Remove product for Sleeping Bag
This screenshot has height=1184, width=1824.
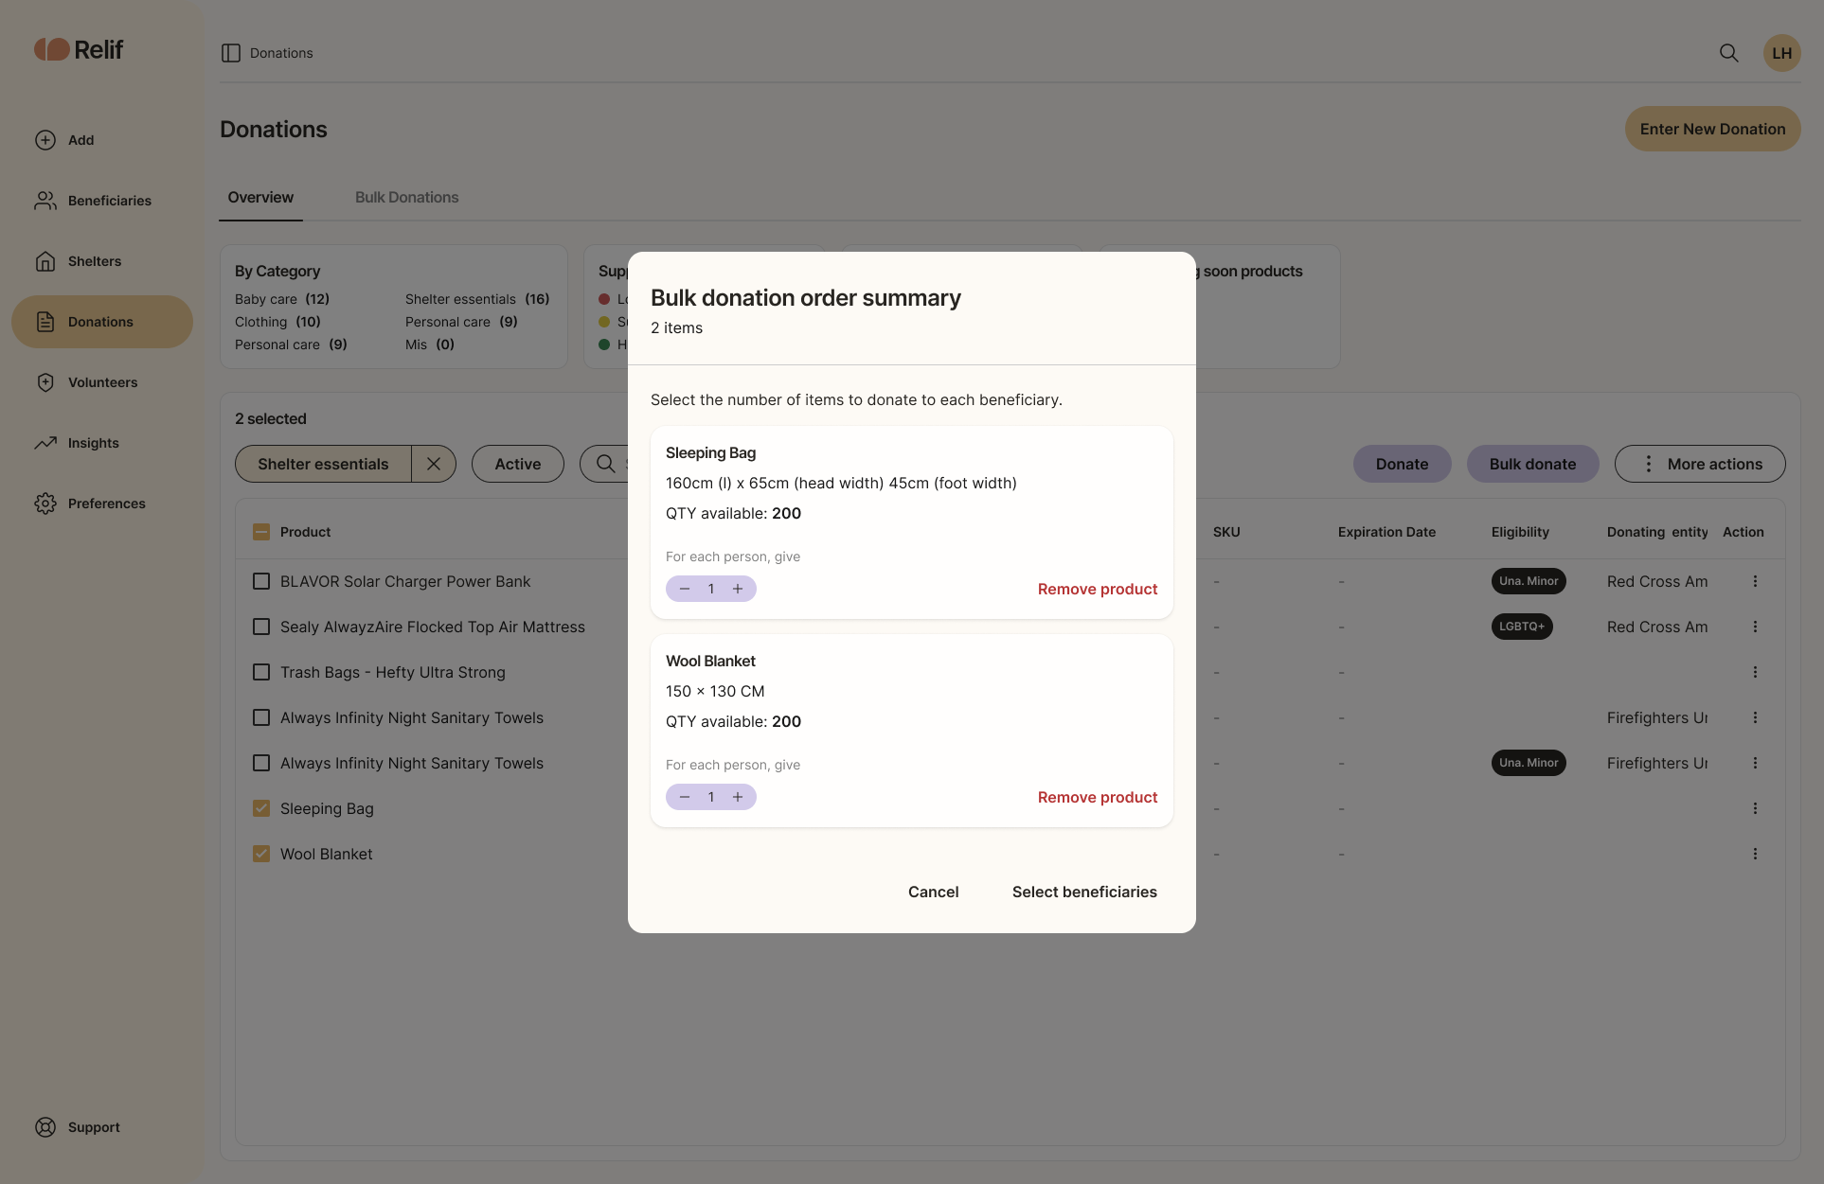click(1098, 589)
